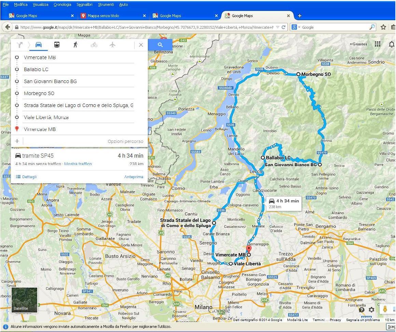The height and width of the screenshot is (332, 396).
Task: Open the URL history dropdown arrow
Action: click(278, 27)
